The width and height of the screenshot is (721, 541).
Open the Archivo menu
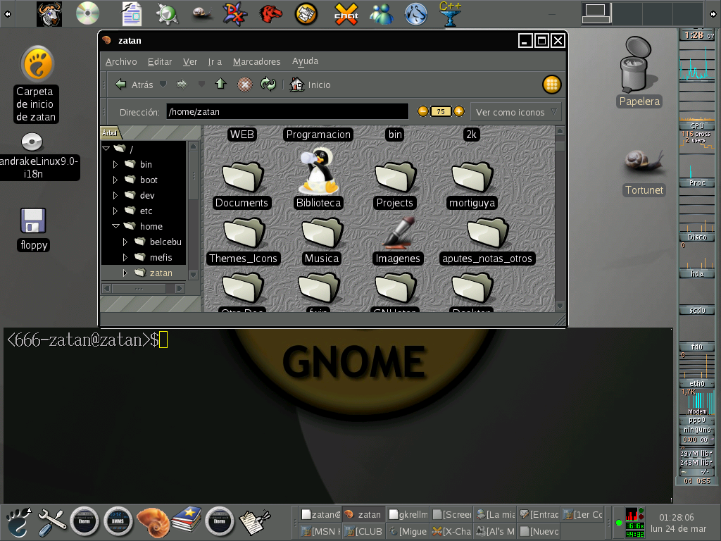click(121, 62)
